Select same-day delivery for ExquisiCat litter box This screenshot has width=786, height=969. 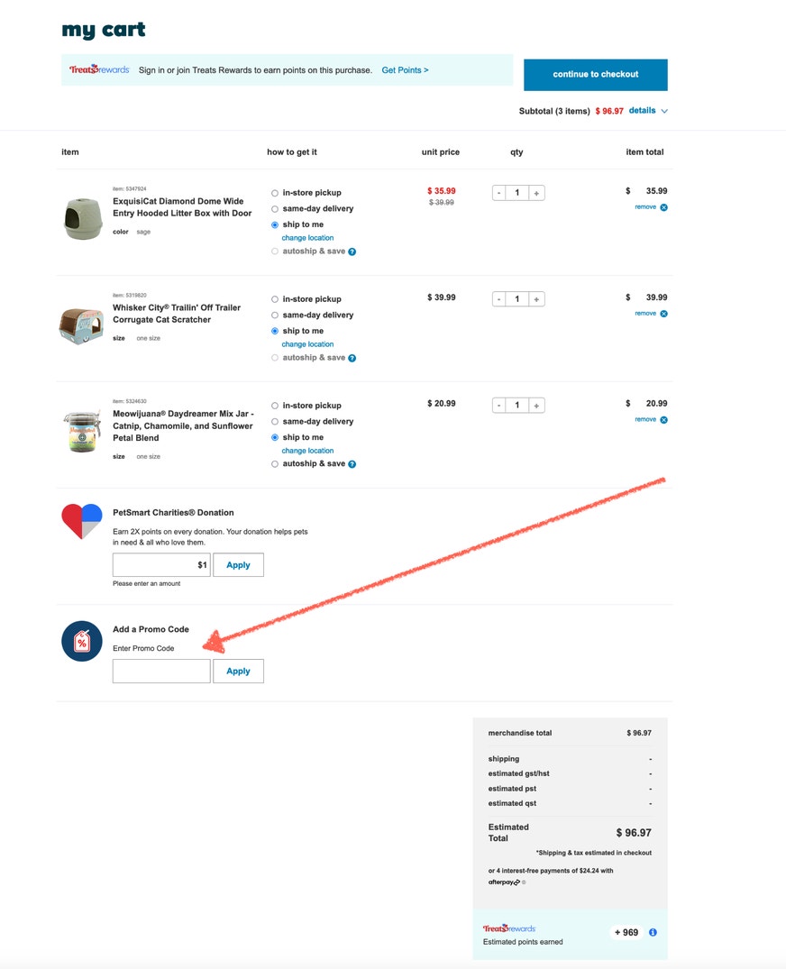coord(274,209)
